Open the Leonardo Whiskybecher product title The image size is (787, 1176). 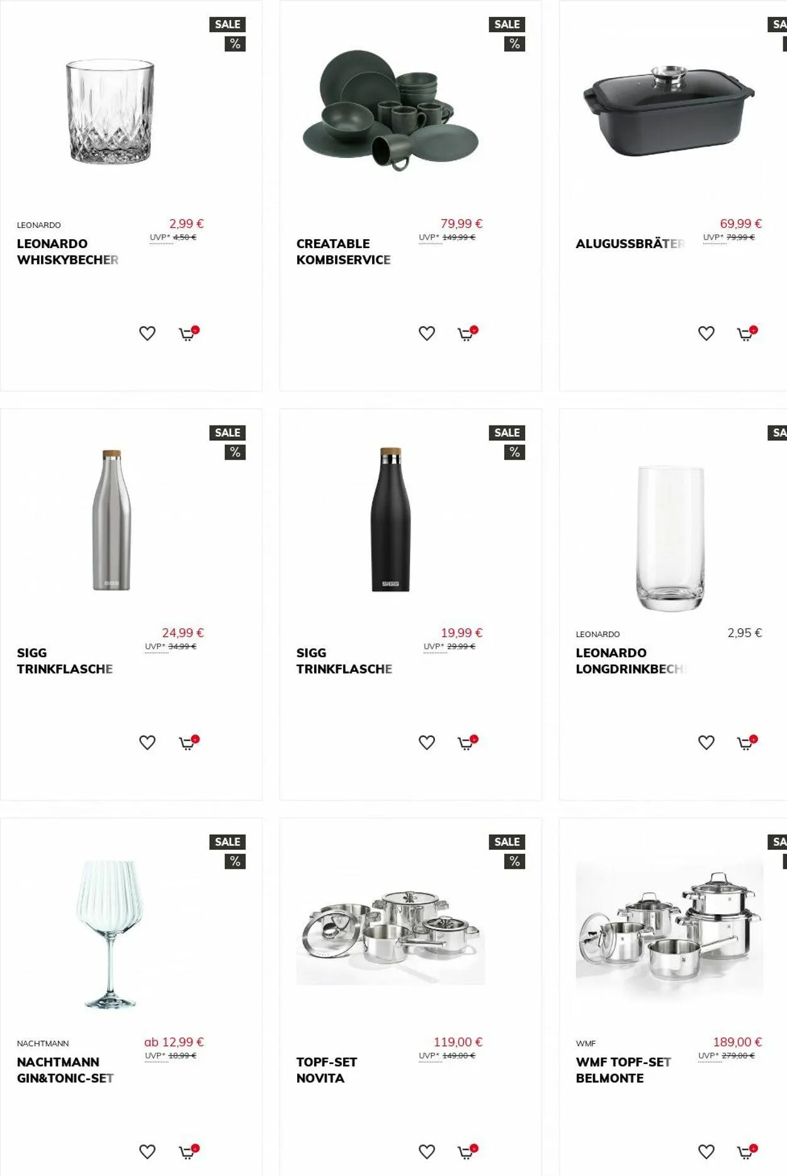point(67,252)
